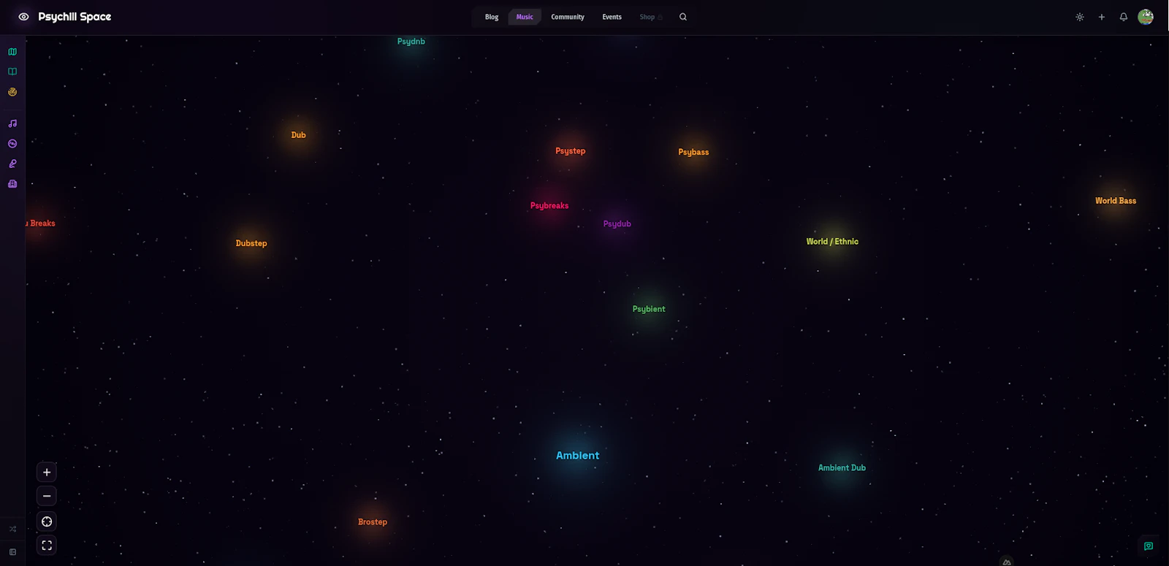Go to the Events tab
This screenshot has height=566, width=1169.
612,17
